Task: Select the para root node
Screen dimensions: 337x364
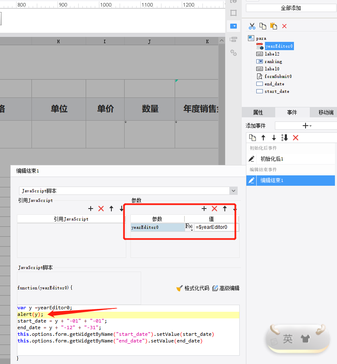Action: tap(261, 38)
